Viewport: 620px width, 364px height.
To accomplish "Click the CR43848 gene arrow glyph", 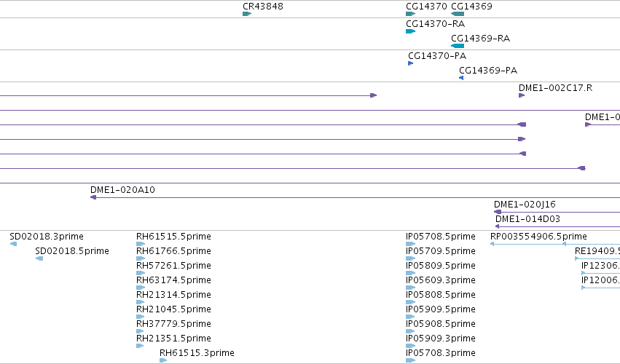I will [x=247, y=14].
